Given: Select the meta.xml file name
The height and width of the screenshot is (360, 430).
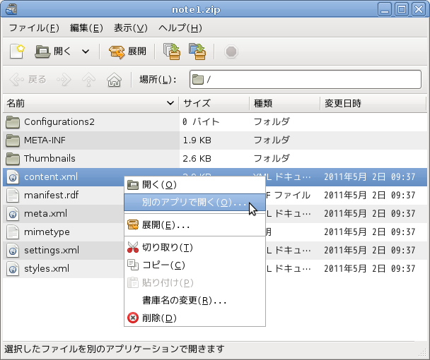Looking at the screenshot, I should (45, 214).
